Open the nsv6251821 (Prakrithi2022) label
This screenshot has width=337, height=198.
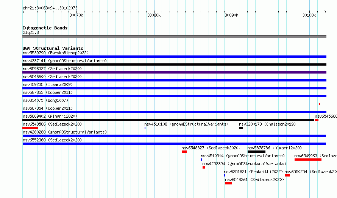tap(253, 172)
